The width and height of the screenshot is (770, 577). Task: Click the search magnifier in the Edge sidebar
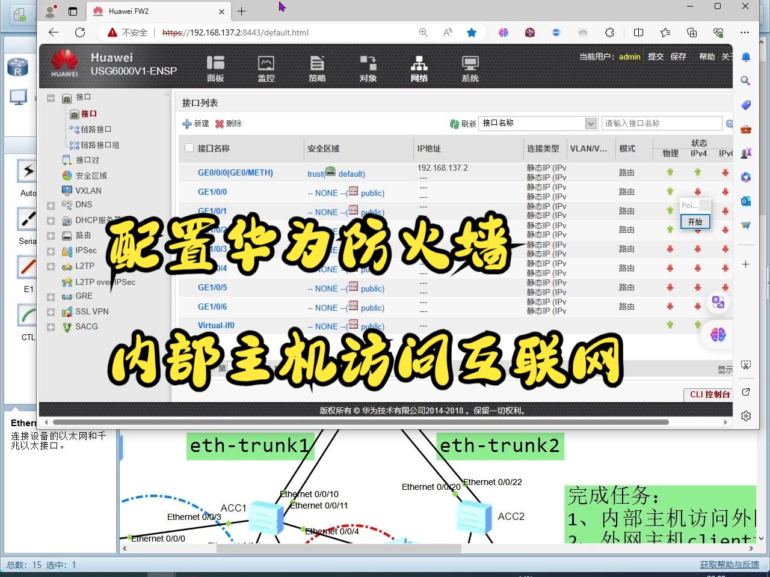click(745, 80)
